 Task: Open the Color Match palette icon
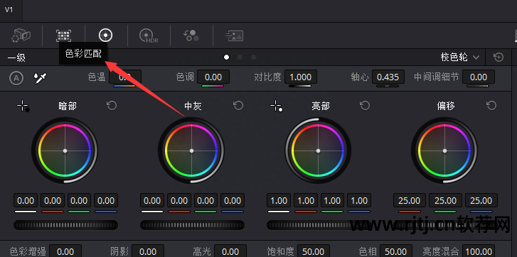point(63,35)
